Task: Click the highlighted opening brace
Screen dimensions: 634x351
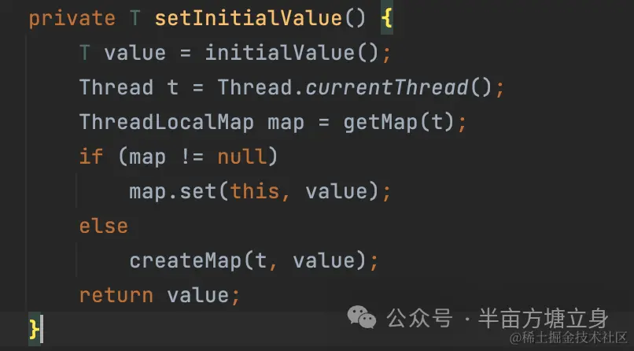Action: (387, 19)
